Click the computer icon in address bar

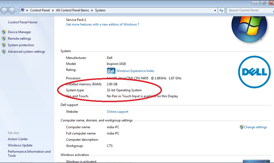tap(22, 10)
